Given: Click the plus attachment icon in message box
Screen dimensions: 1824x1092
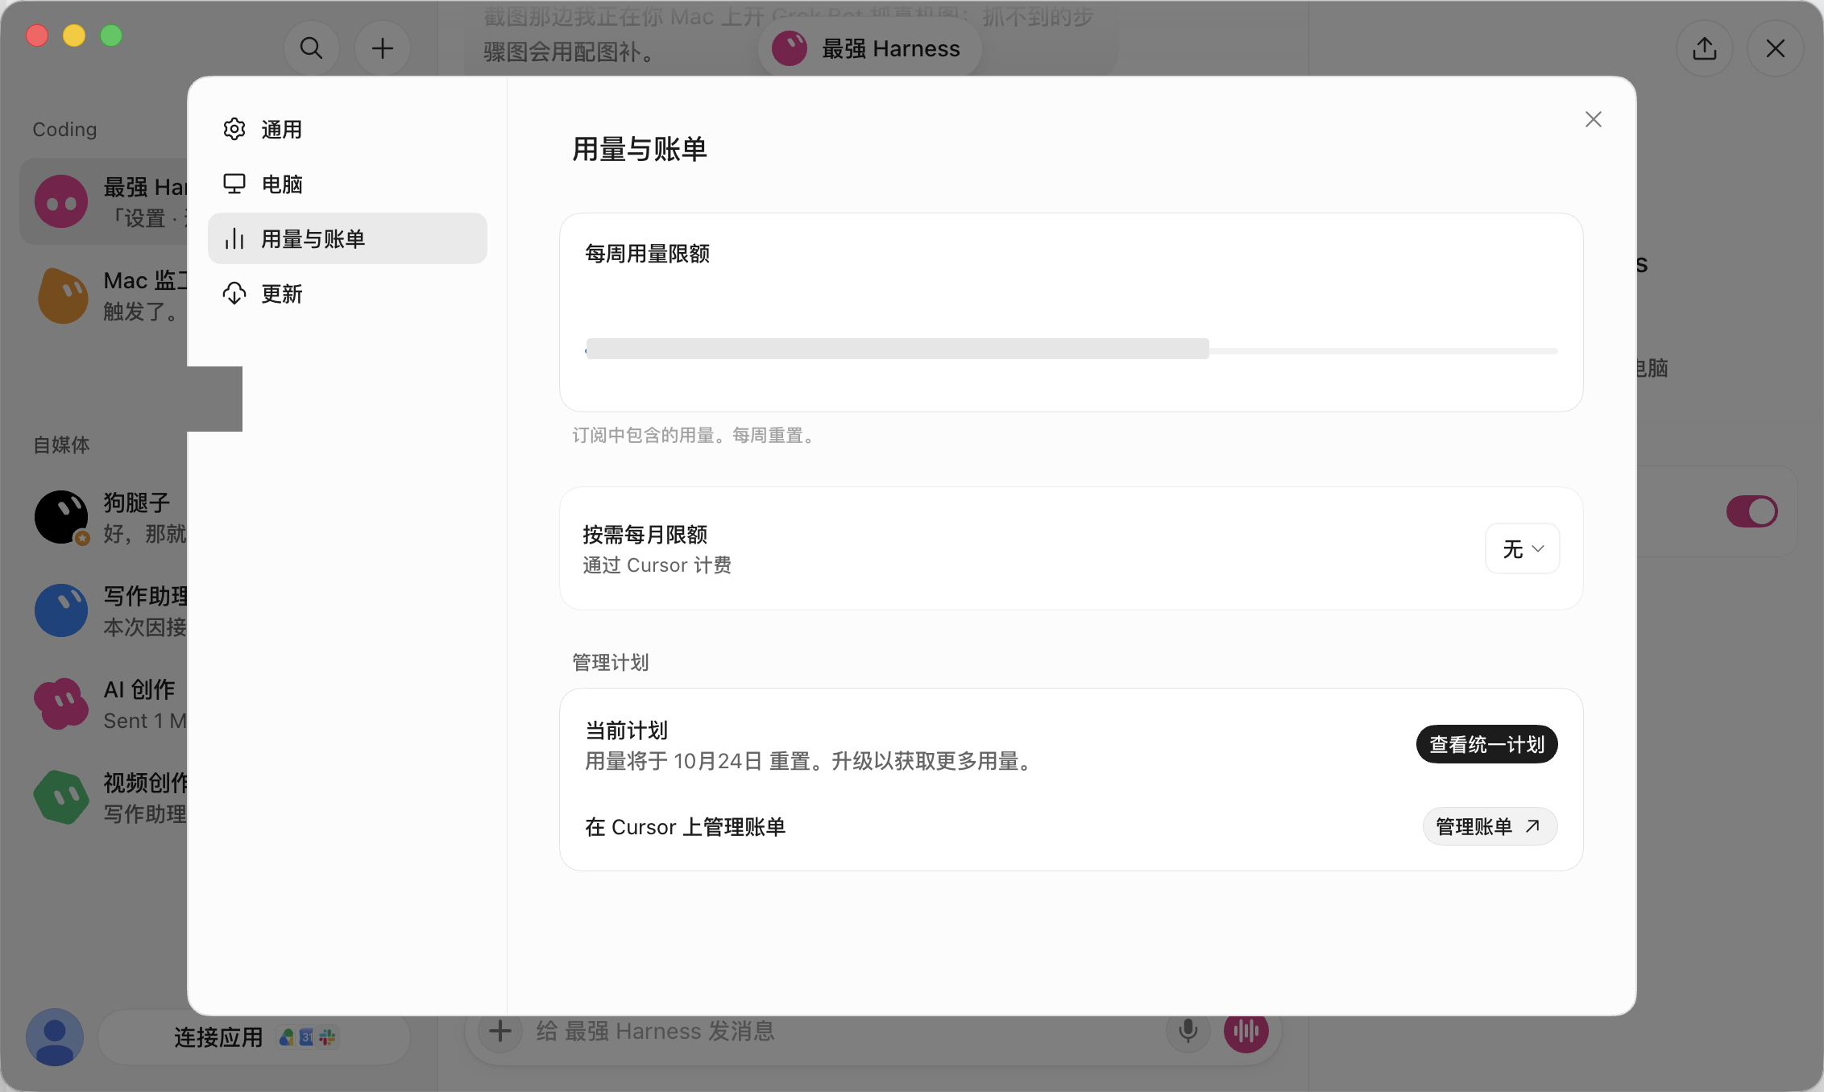Looking at the screenshot, I should (x=500, y=1031).
